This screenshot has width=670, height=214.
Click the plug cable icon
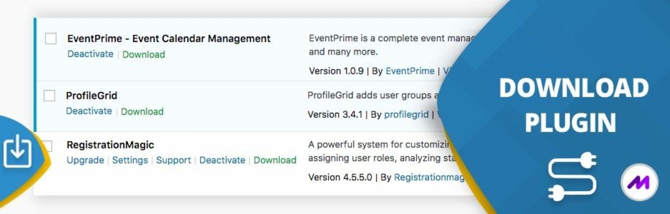tap(572, 176)
